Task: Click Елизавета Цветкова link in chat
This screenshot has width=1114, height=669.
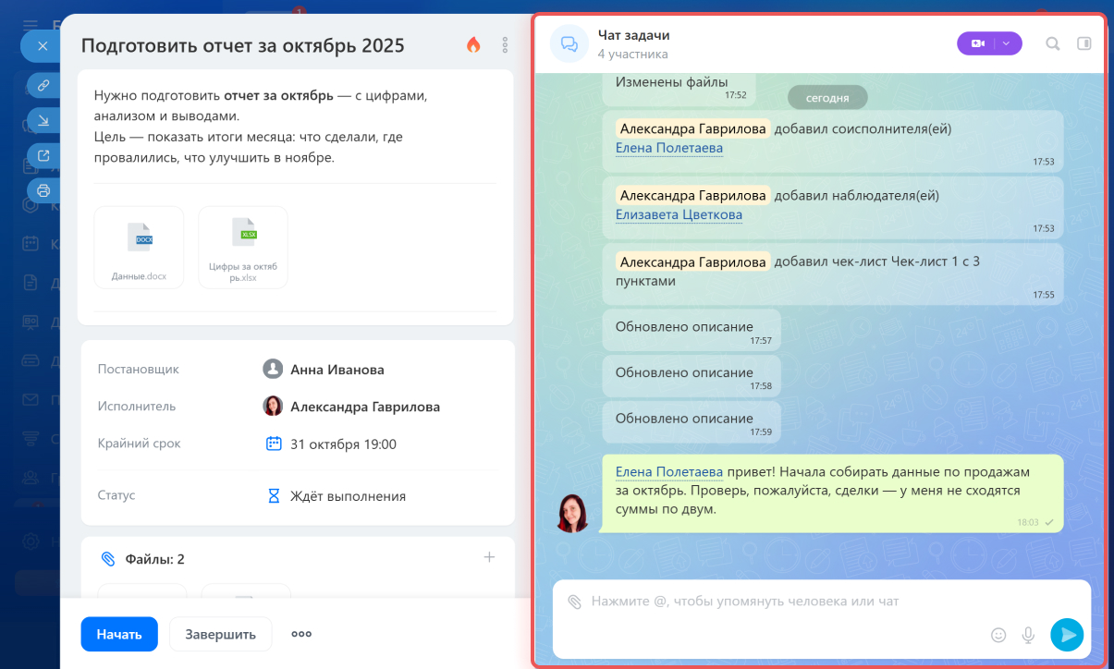Action: (679, 214)
